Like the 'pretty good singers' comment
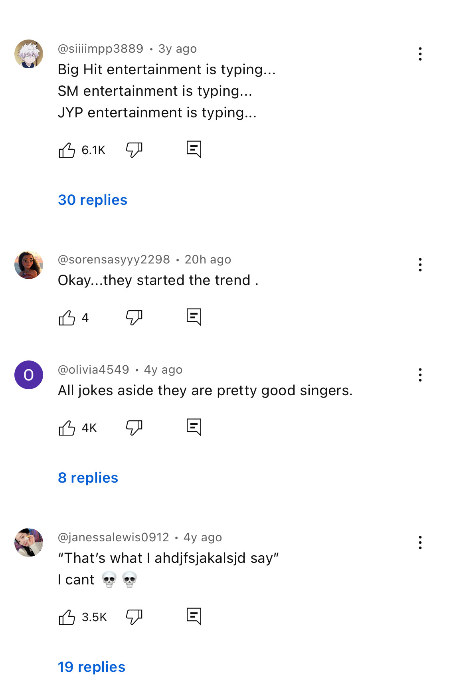This screenshot has height=699, width=449. pyautogui.click(x=67, y=428)
